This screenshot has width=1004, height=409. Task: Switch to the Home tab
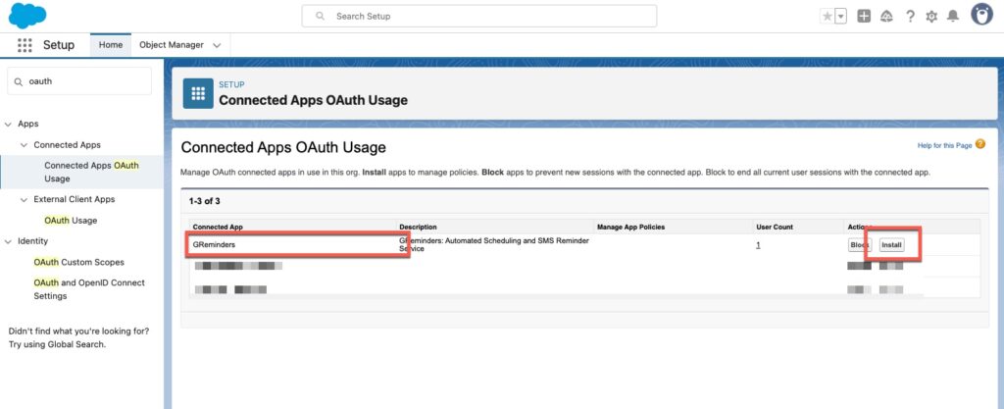pos(111,45)
